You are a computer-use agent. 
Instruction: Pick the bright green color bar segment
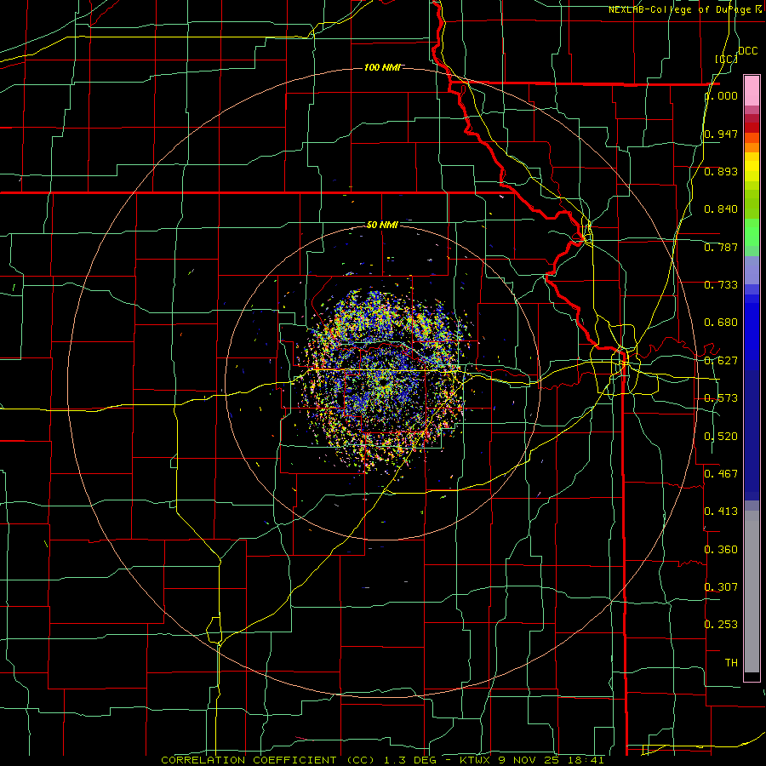(752, 232)
